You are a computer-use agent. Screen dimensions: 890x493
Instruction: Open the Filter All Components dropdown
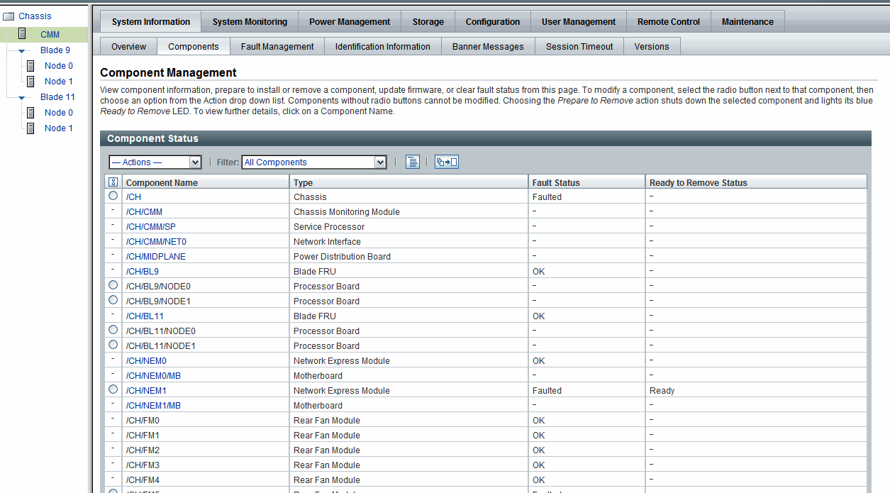[314, 162]
